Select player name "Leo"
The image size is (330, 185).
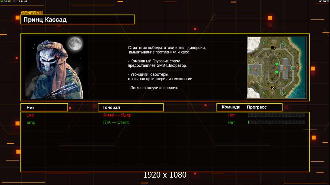(30, 115)
